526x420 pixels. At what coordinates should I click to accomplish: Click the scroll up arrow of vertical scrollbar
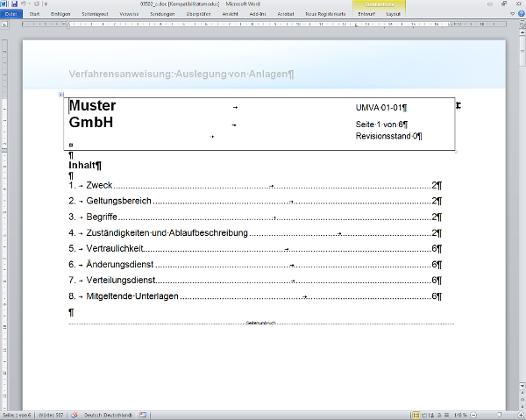point(521,33)
